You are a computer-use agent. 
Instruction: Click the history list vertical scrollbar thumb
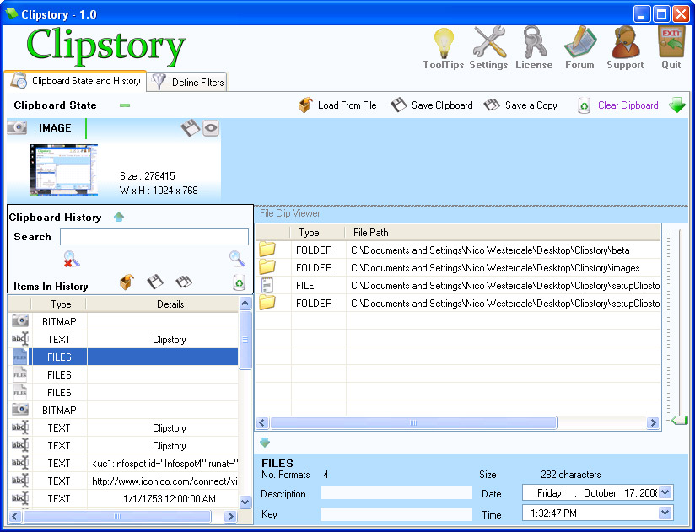click(245, 340)
